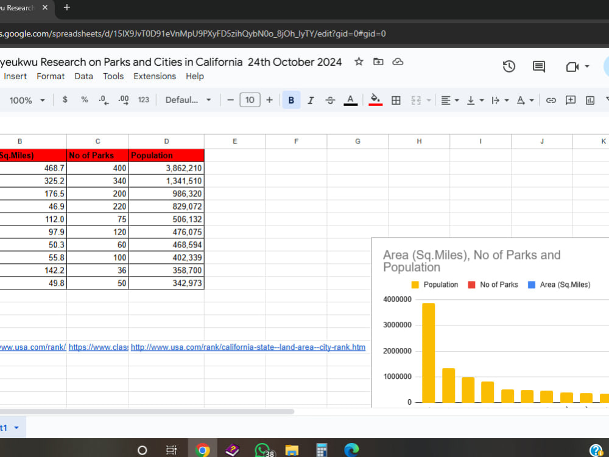Viewport: 609px width, 457px height.
Task: Open the california-state land-area city-rank link
Action: coord(248,347)
